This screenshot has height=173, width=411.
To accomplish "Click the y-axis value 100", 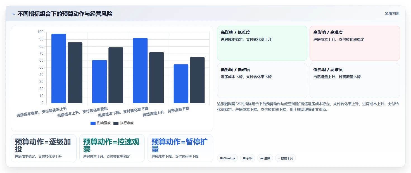I will tap(41, 32).
